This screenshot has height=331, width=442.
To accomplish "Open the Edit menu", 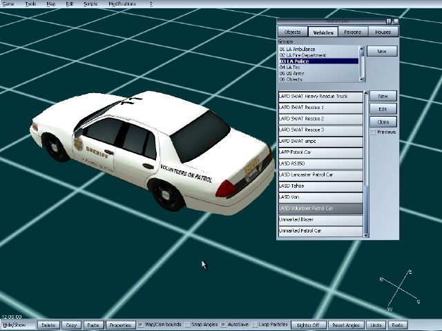I will (69, 4).
